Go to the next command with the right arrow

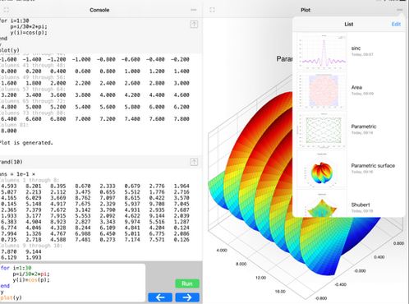(x=187, y=297)
